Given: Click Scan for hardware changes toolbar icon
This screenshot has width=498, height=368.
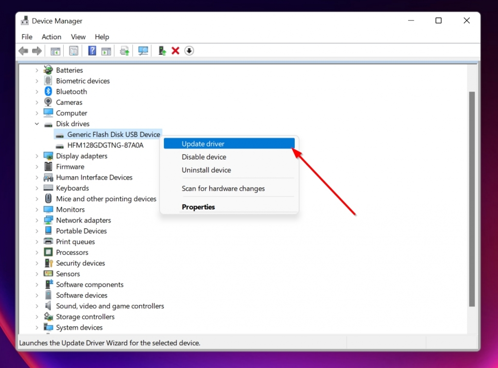Looking at the screenshot, I should [143, 50].
